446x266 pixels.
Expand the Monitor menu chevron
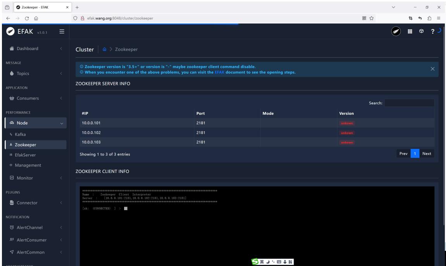(x=61, y=178)
